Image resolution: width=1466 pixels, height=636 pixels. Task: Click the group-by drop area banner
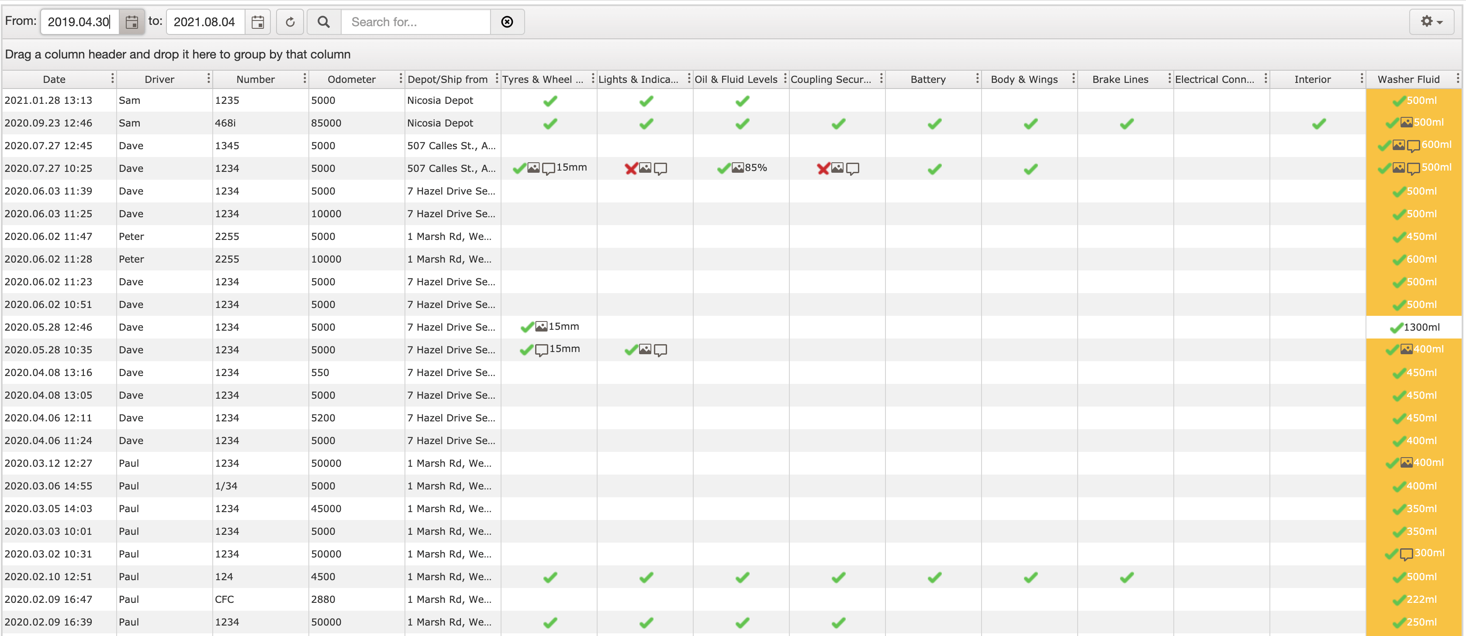click(x=732, y=55)
